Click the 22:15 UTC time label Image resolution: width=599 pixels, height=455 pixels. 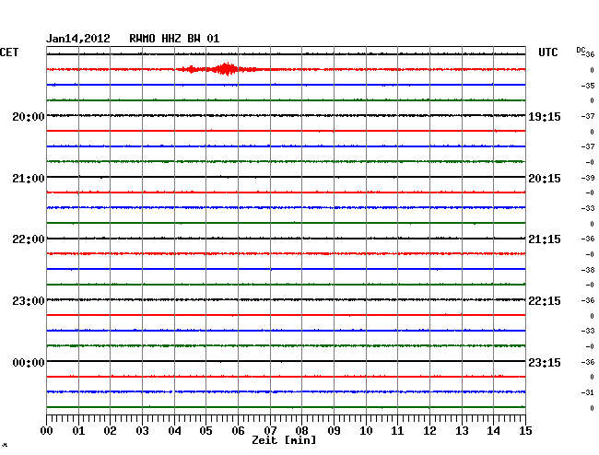point(545,301)
